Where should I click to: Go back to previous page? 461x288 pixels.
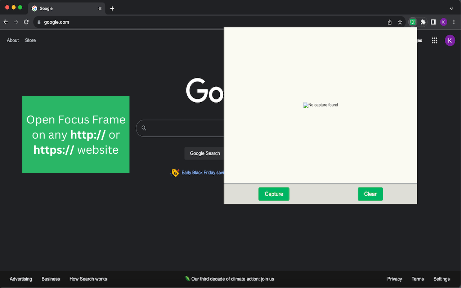click(6, 22)
